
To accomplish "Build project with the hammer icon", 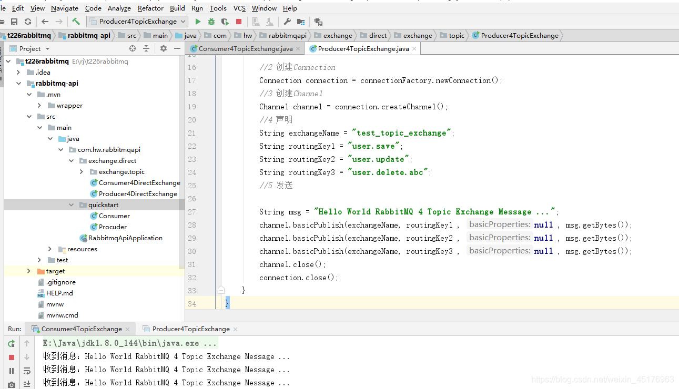I will click(76, 22).
